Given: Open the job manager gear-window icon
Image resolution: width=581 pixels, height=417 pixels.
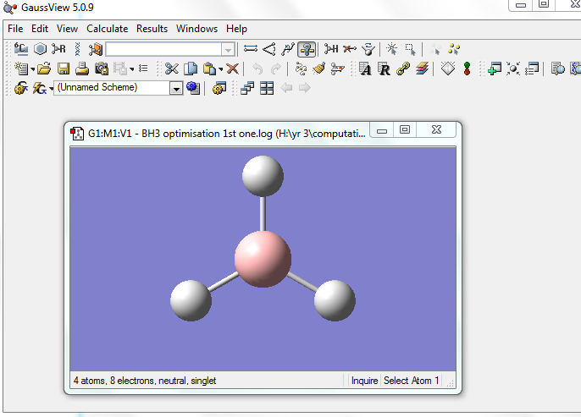Looking at the screenshot, I should tap(219, 89).
